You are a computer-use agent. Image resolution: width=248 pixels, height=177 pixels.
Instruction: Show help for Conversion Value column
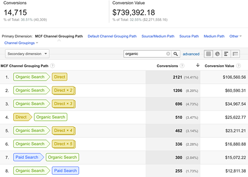[238, 66]
